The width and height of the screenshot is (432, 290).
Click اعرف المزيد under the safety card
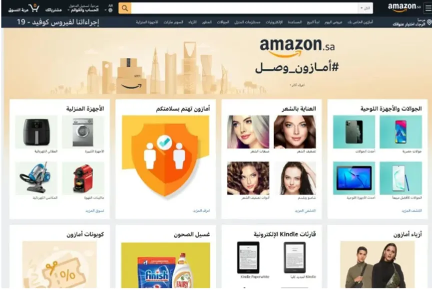pos(201,211)
